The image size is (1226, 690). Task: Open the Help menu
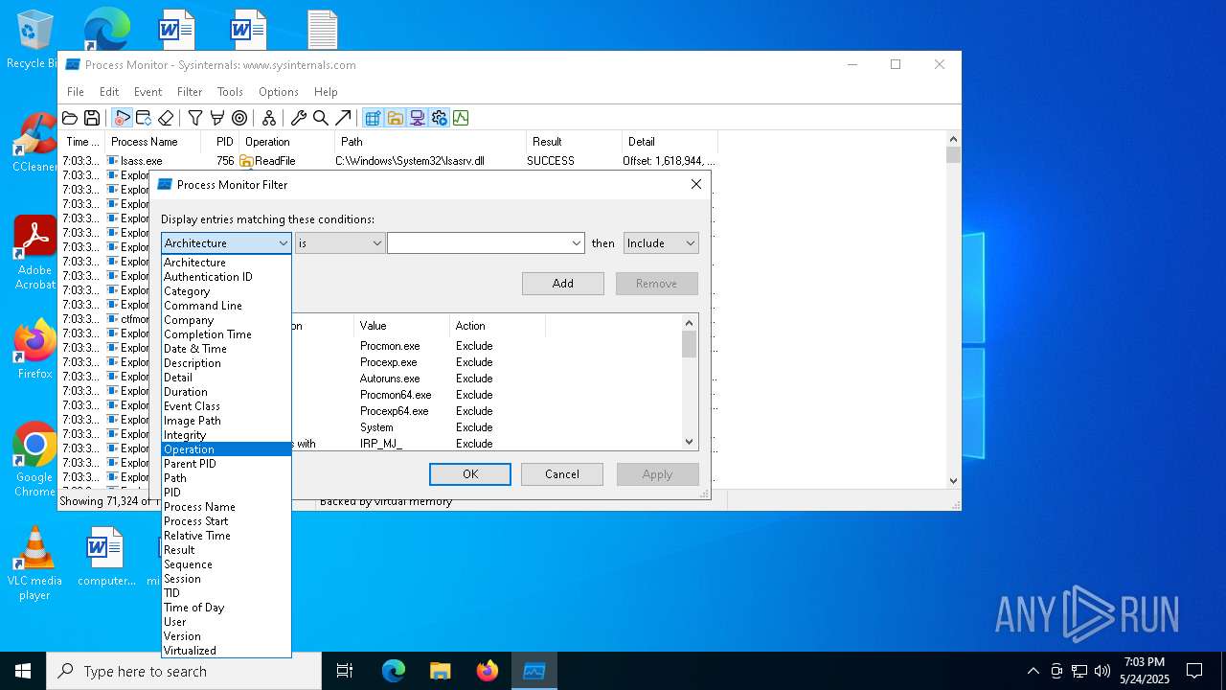point(326,92)
